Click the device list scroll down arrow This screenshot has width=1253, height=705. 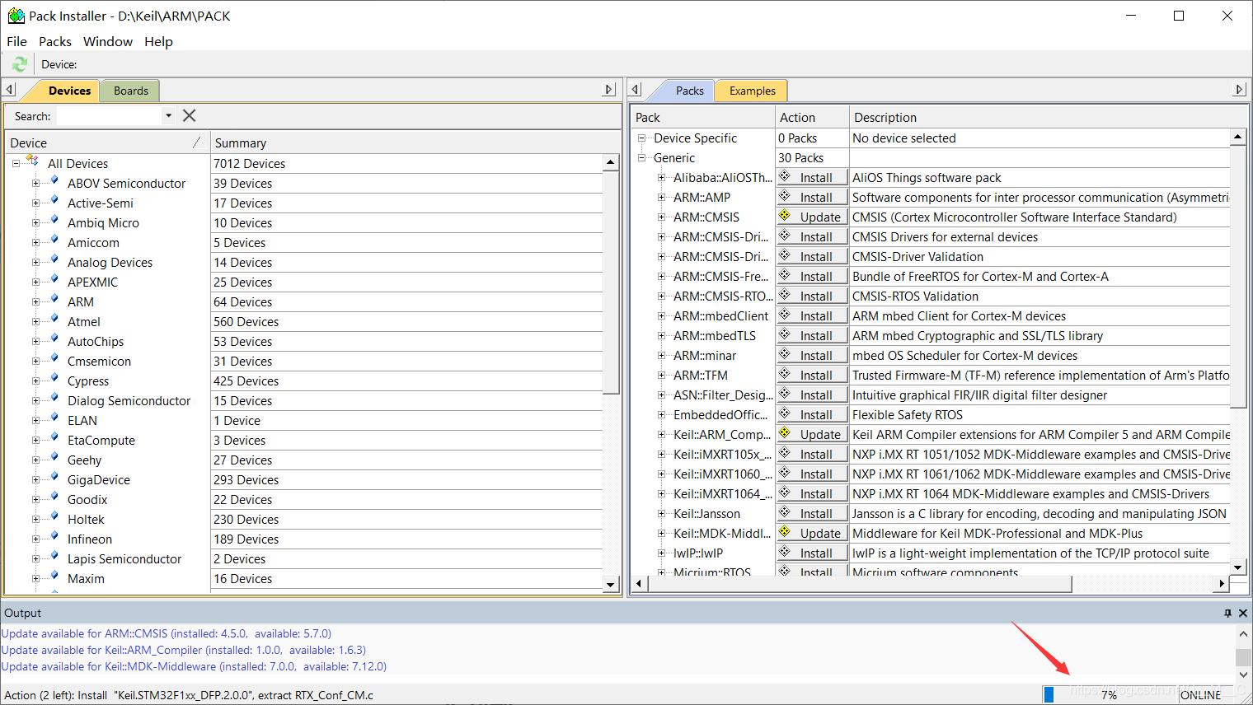point(611,585)
